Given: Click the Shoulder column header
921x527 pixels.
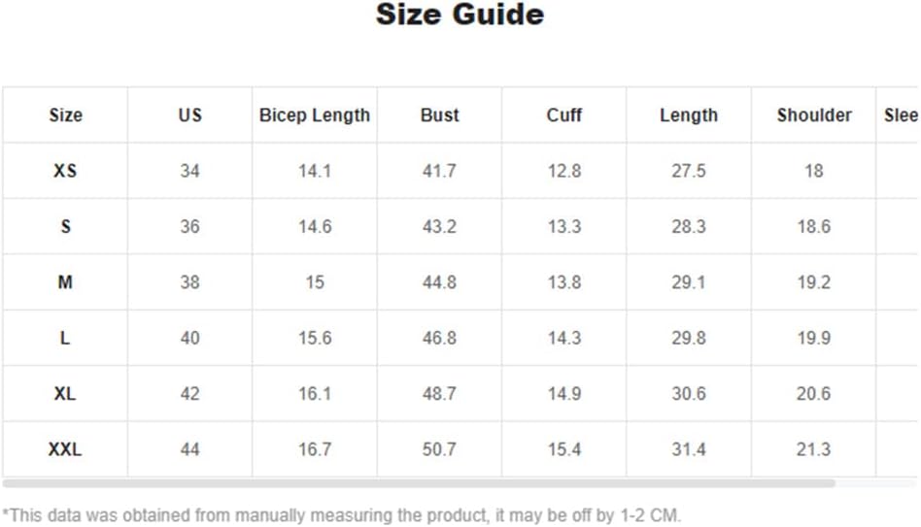Looking at the screenshot, I should 814,115.
